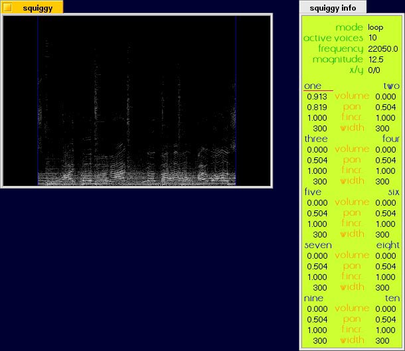Click voice two pan value "0.504"

386,107
